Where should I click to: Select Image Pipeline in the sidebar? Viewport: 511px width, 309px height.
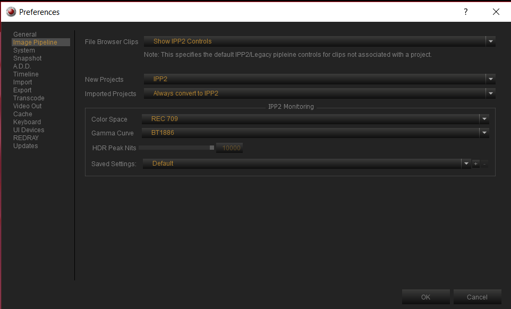click(41, 42)
